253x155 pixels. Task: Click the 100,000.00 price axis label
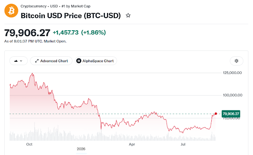tap(232, 95)
